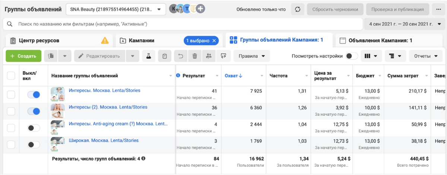
Task: Click the info icon next to Результат
Action: tap(178, 76)
